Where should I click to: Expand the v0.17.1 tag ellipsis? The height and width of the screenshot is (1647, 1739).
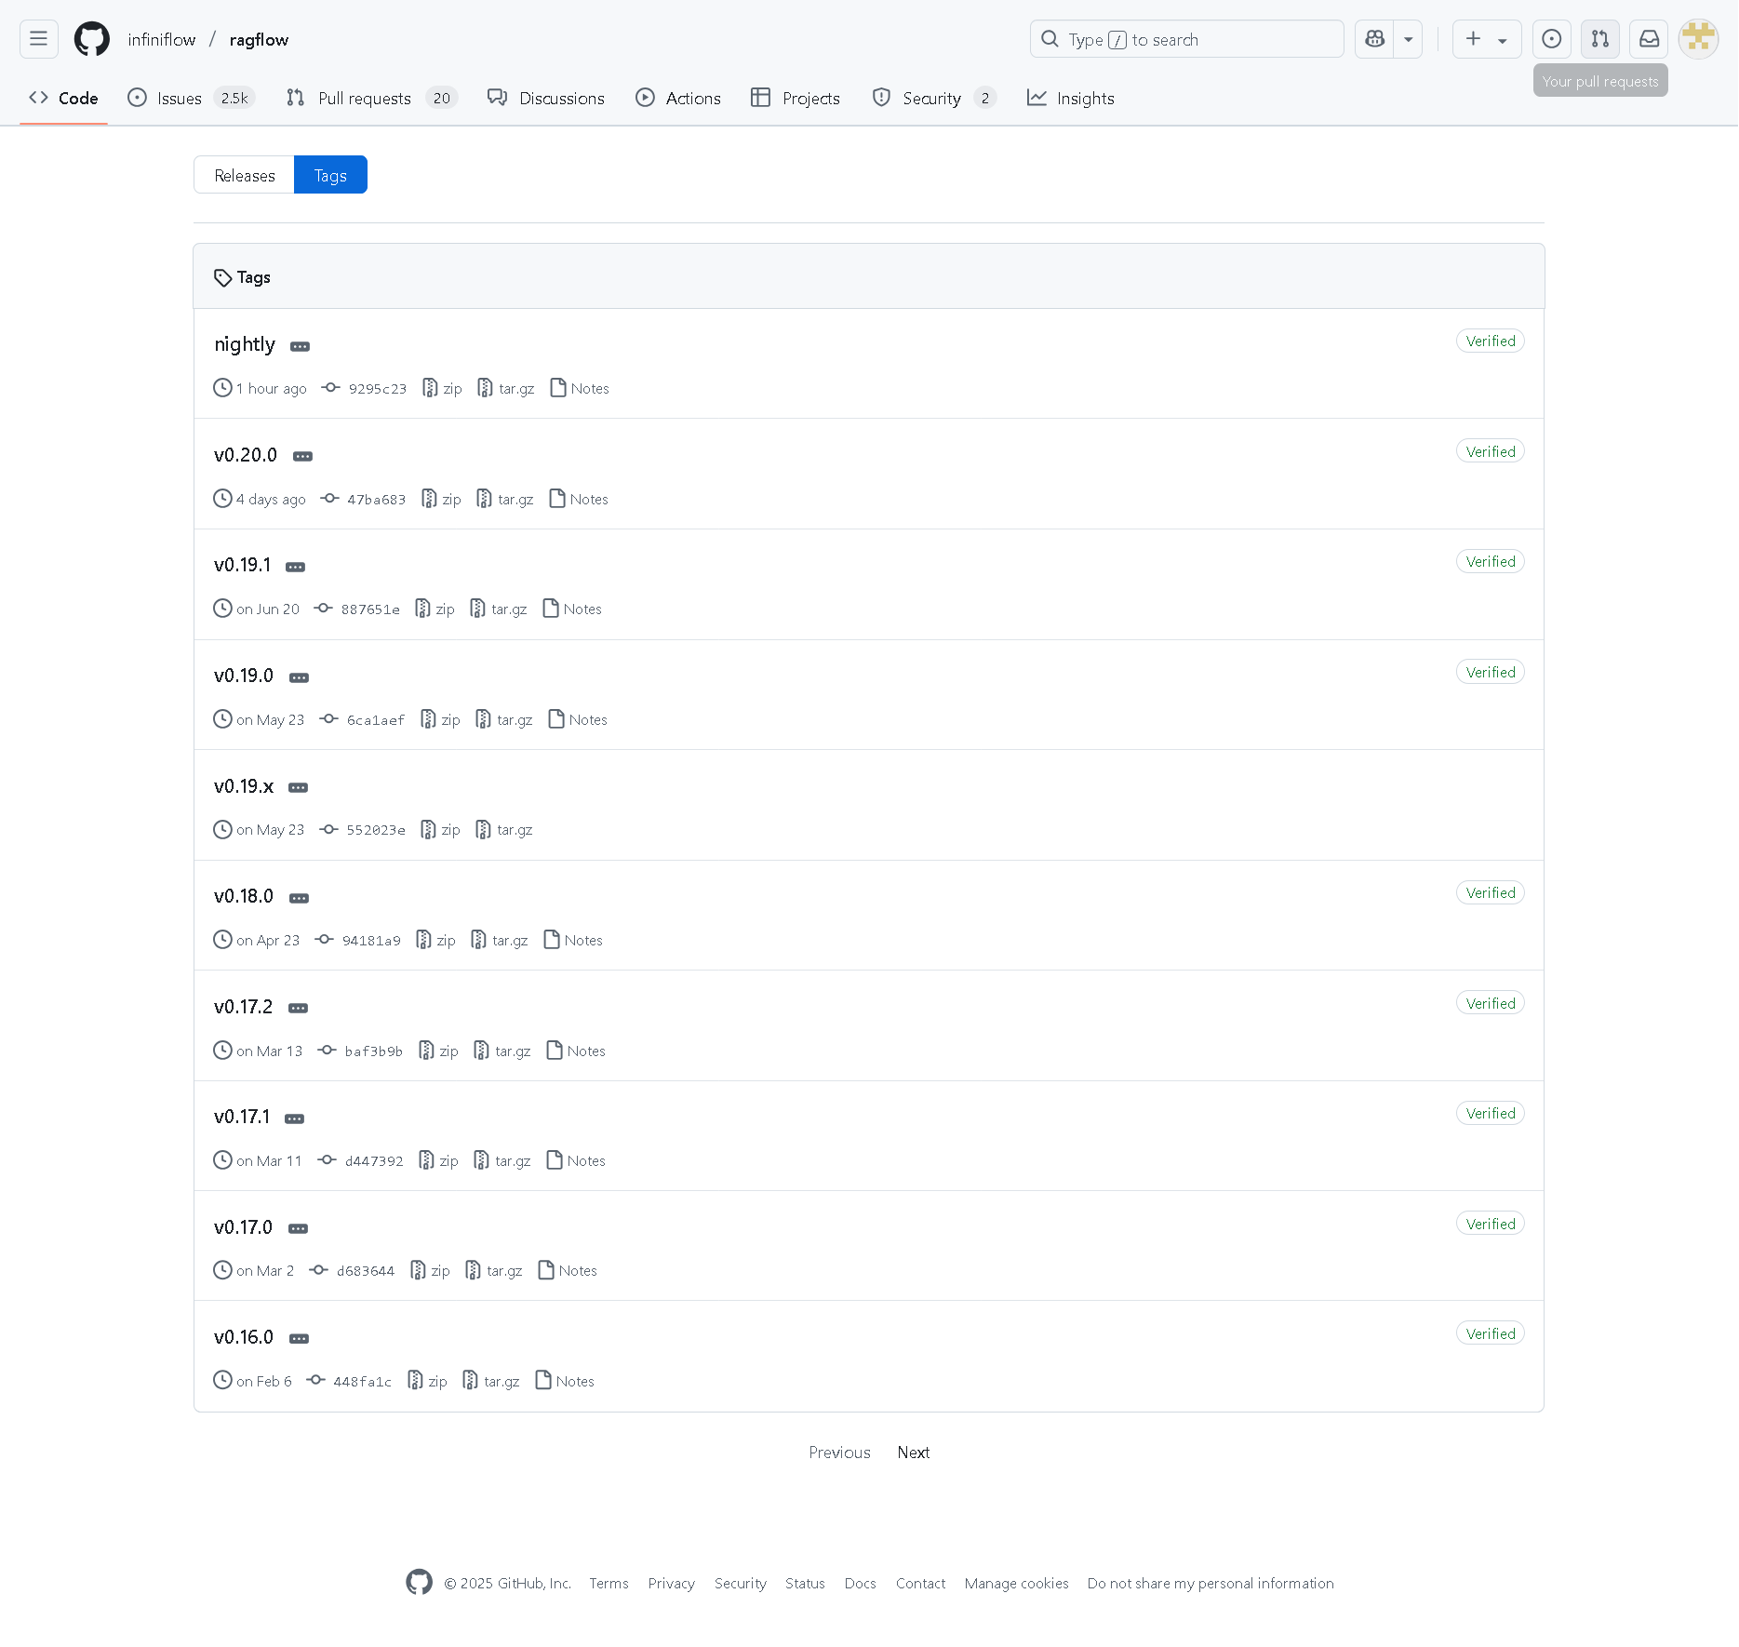click(294, 1118)
